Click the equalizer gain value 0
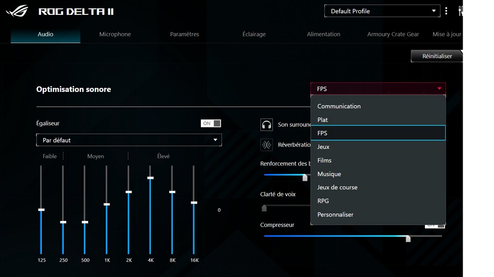Viewport: 494px width, 277px height. click(x=219, y=210)
